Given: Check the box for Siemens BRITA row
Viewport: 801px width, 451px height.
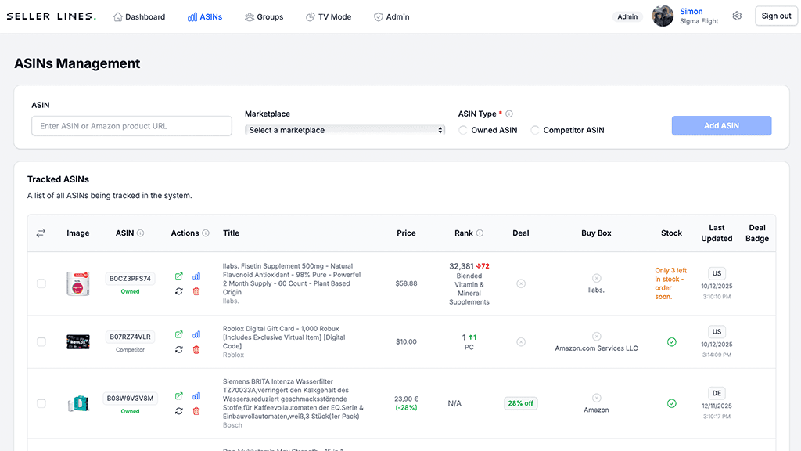Looking at the screenshot, I should (41, 403).
